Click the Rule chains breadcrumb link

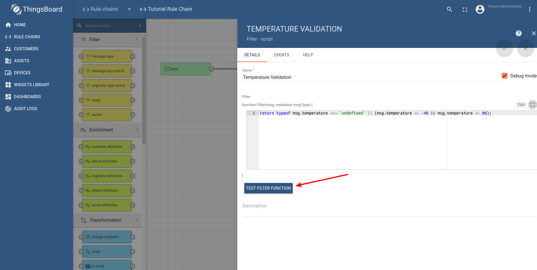click(x=100, y=9)
